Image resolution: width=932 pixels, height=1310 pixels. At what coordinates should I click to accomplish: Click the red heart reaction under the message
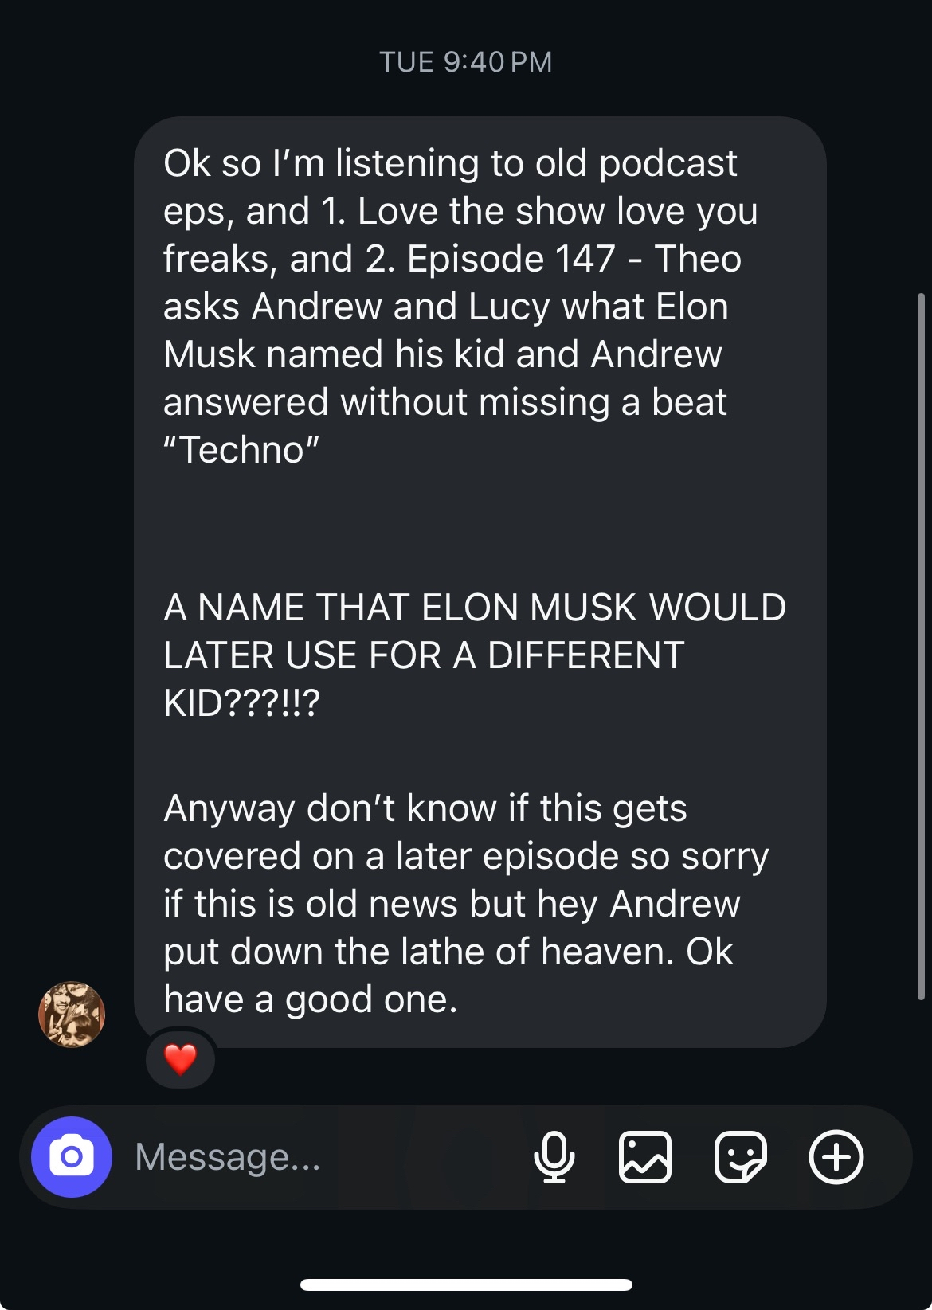click(181, 1059)
